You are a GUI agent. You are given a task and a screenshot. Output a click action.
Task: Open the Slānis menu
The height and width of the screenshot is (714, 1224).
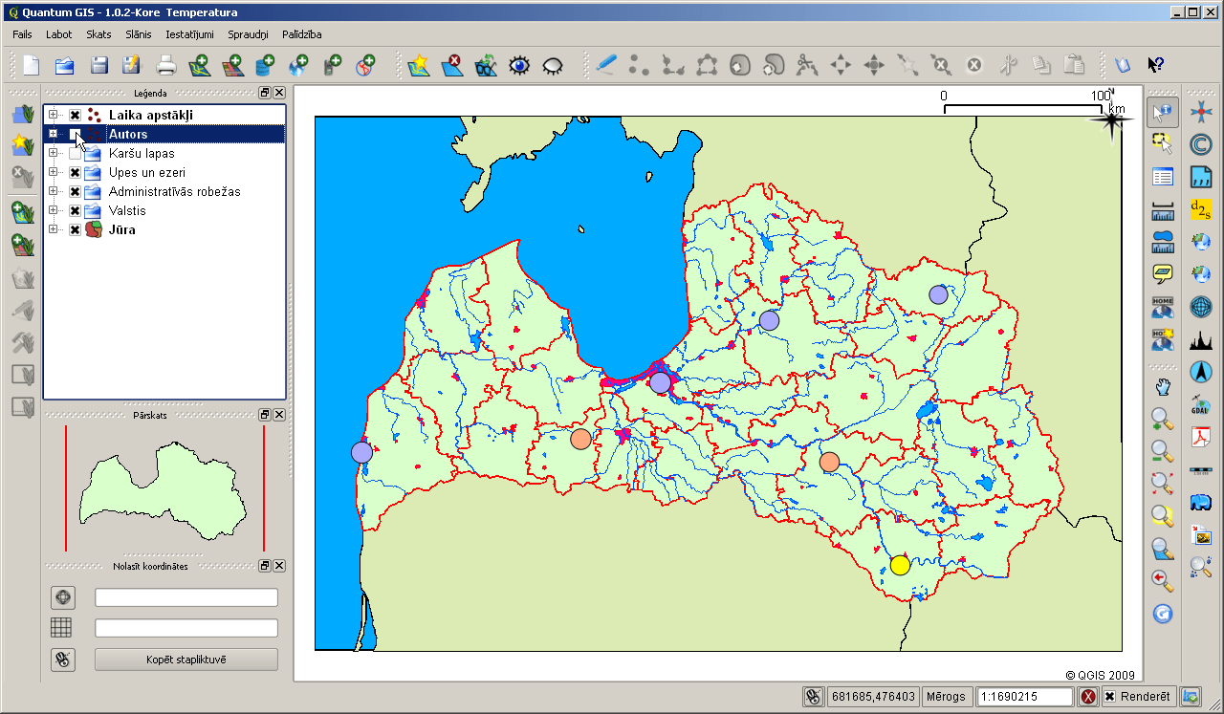coord(139,34)
